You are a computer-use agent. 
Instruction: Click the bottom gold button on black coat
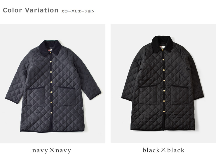point(164,111)
